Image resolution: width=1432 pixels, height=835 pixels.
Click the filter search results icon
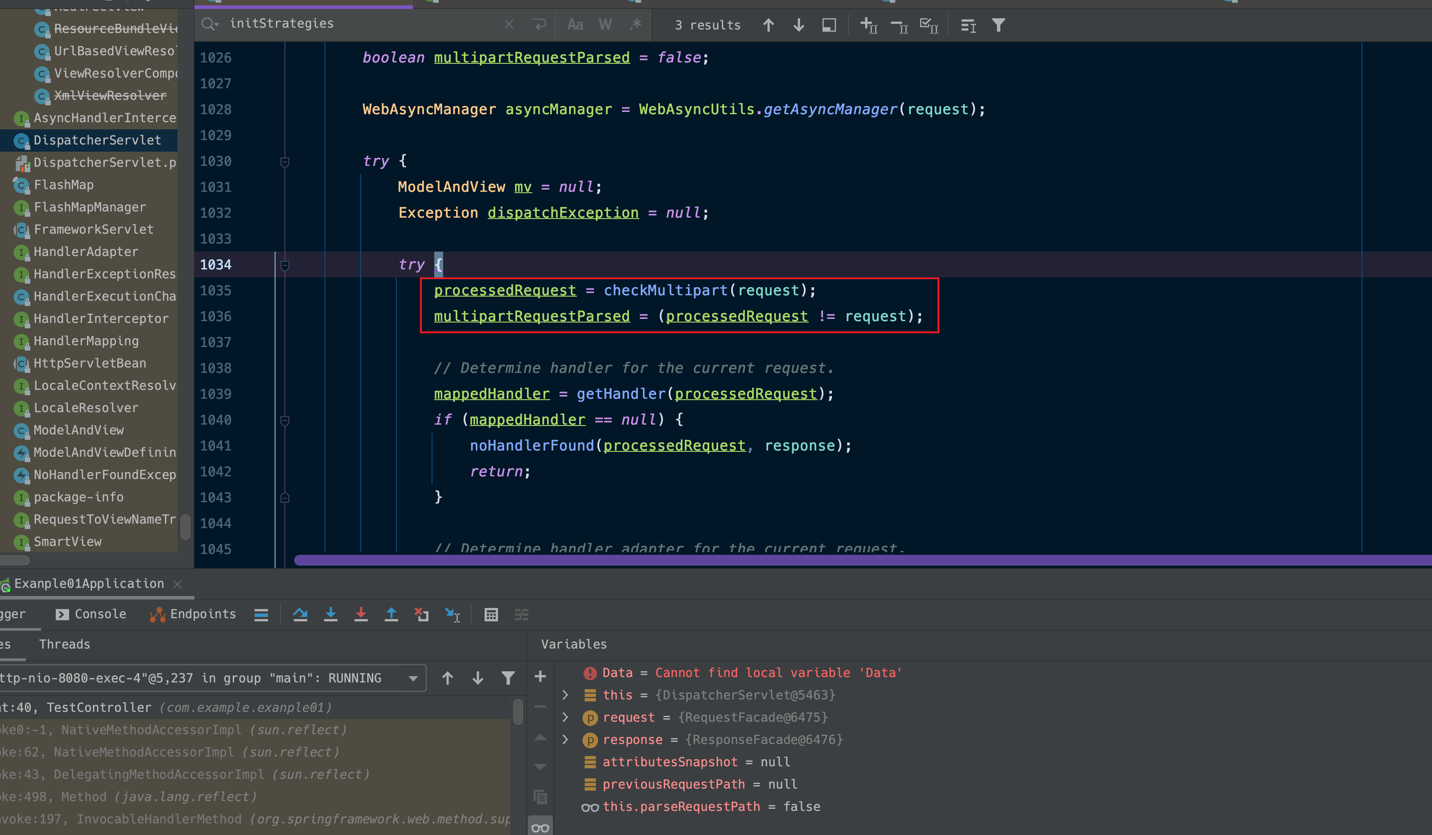(x=998, y=25)
